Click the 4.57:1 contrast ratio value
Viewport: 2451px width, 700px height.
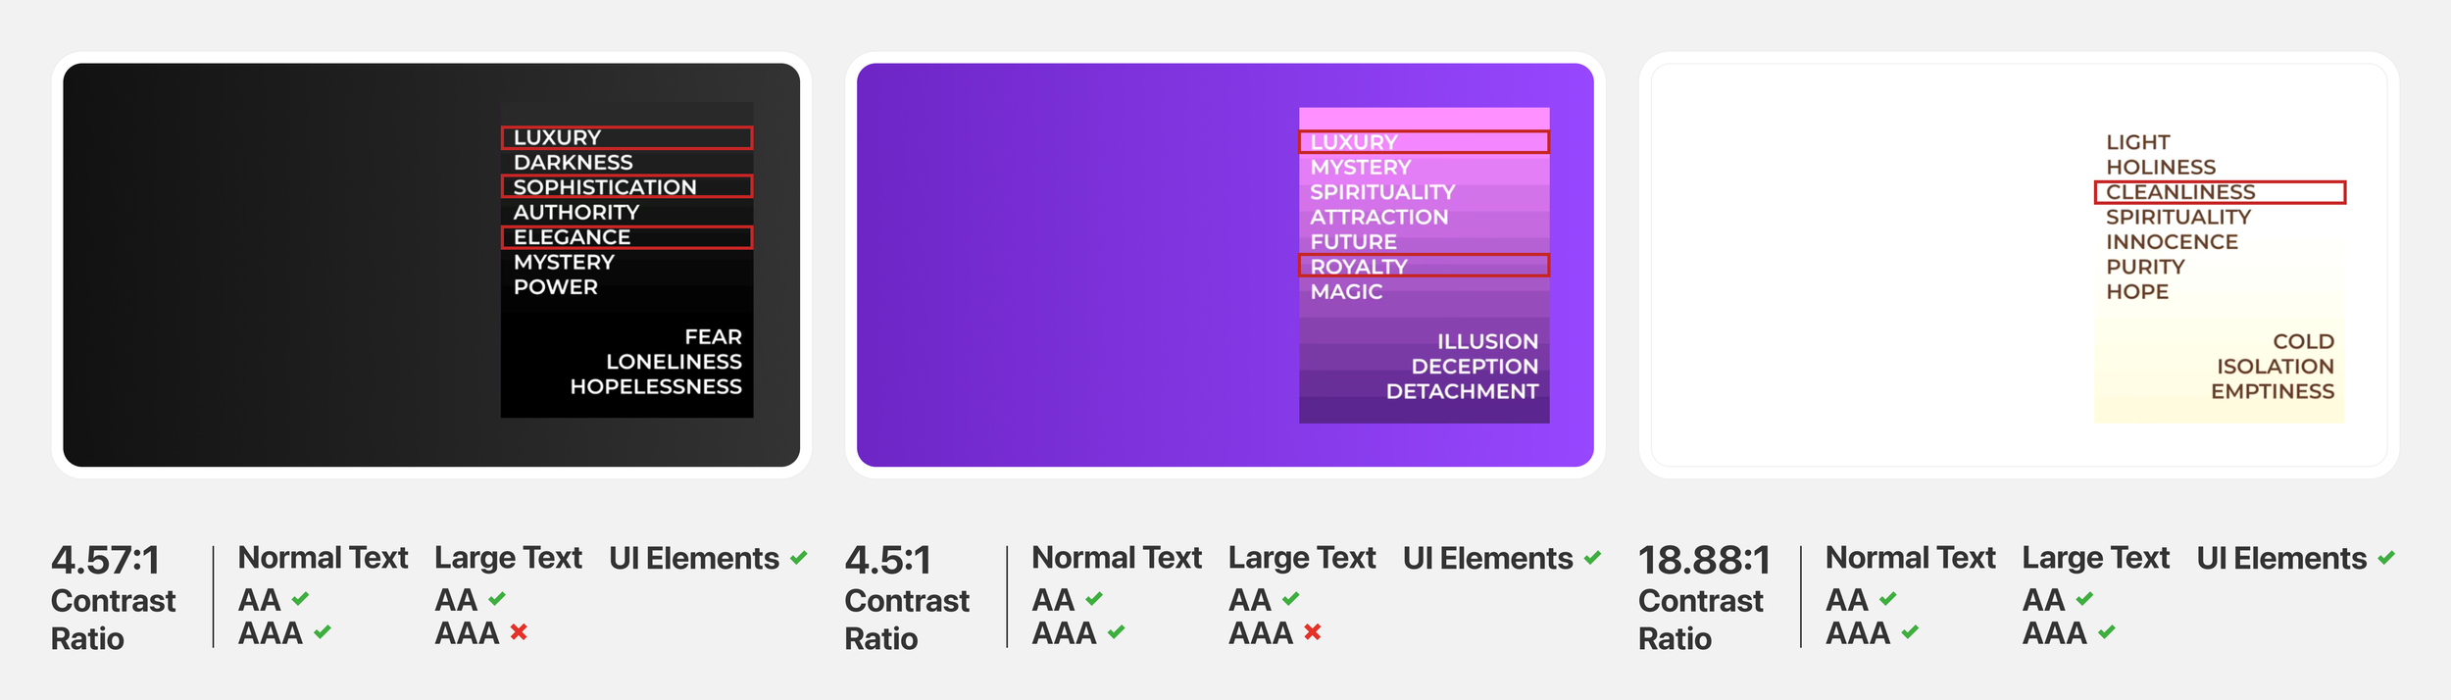pos(105,561)
